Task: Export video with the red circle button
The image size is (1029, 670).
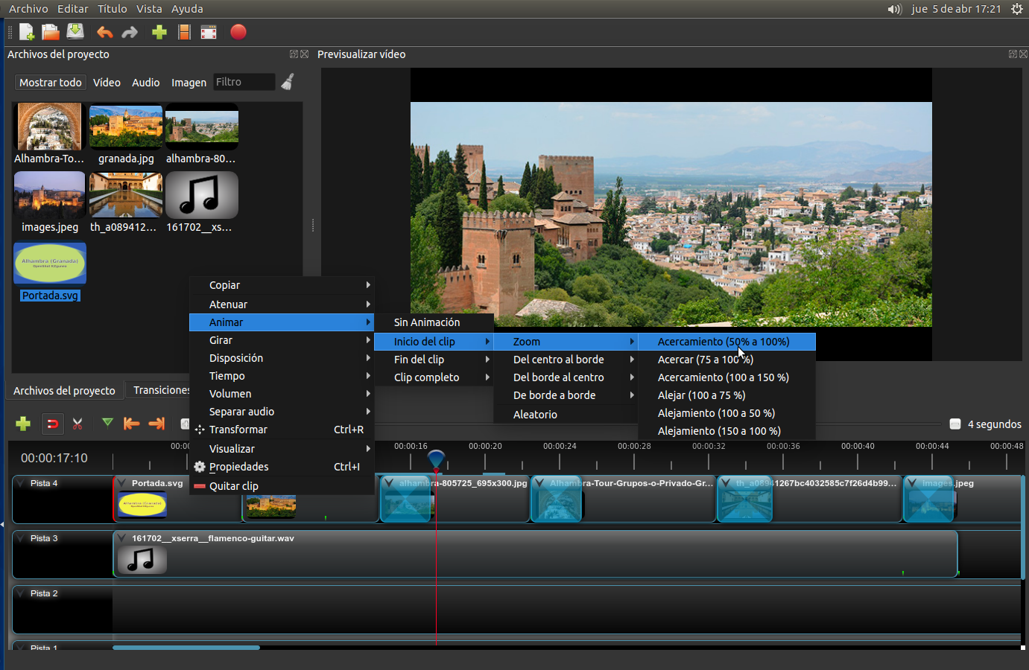Action: pos(238,32)
